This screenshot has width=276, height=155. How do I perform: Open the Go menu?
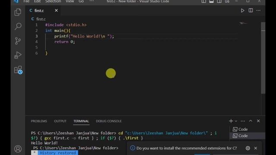81,1
